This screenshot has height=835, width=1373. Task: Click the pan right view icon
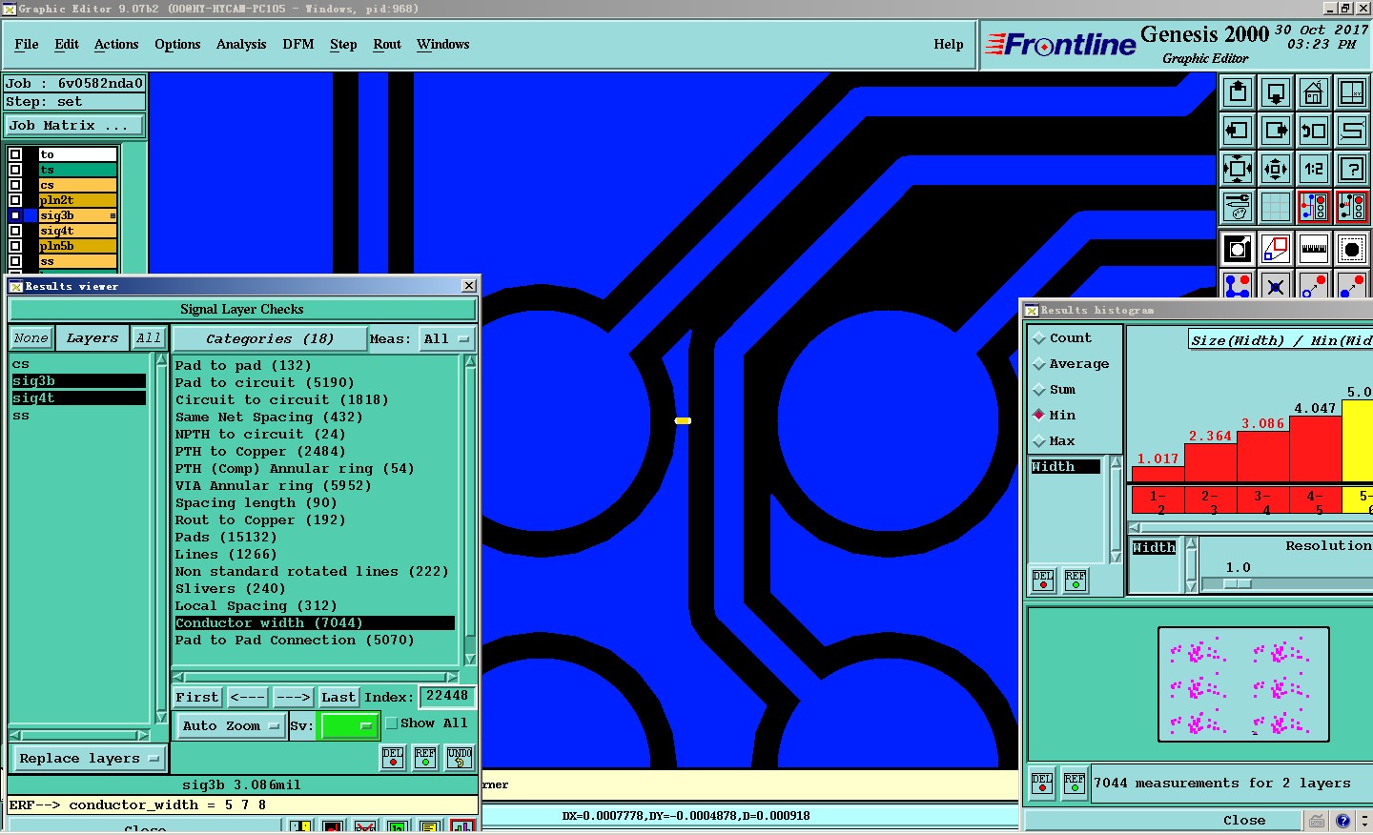click(x=1276, y=131)
